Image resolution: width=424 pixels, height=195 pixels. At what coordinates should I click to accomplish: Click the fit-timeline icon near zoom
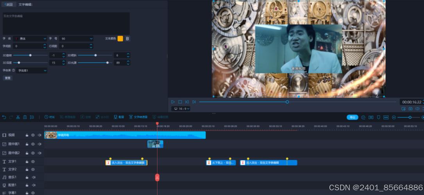[386, 117]
